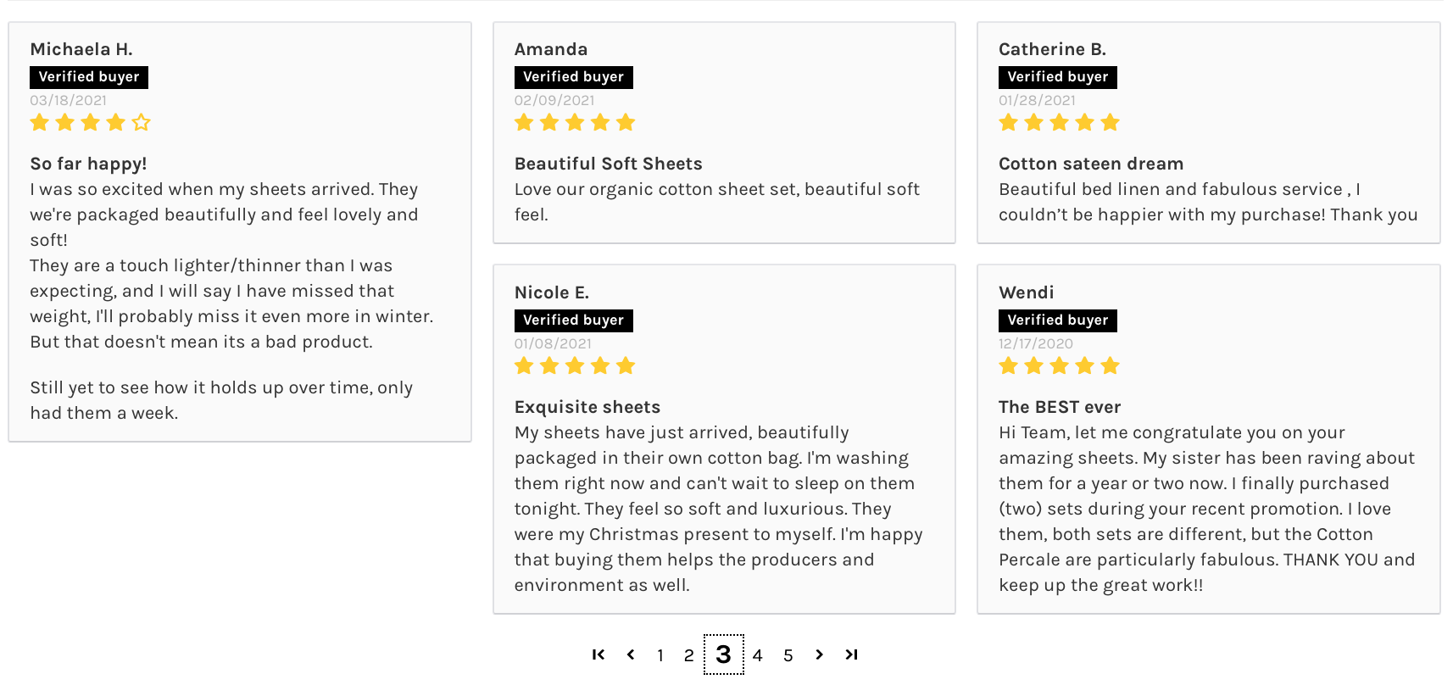Go to next reviews page arrow
The height and width of the screenshot is (685, 1453).
[819, 654]
